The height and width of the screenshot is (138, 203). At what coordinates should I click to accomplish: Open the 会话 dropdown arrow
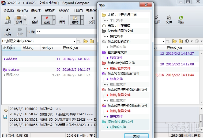[x=25, y=20]
